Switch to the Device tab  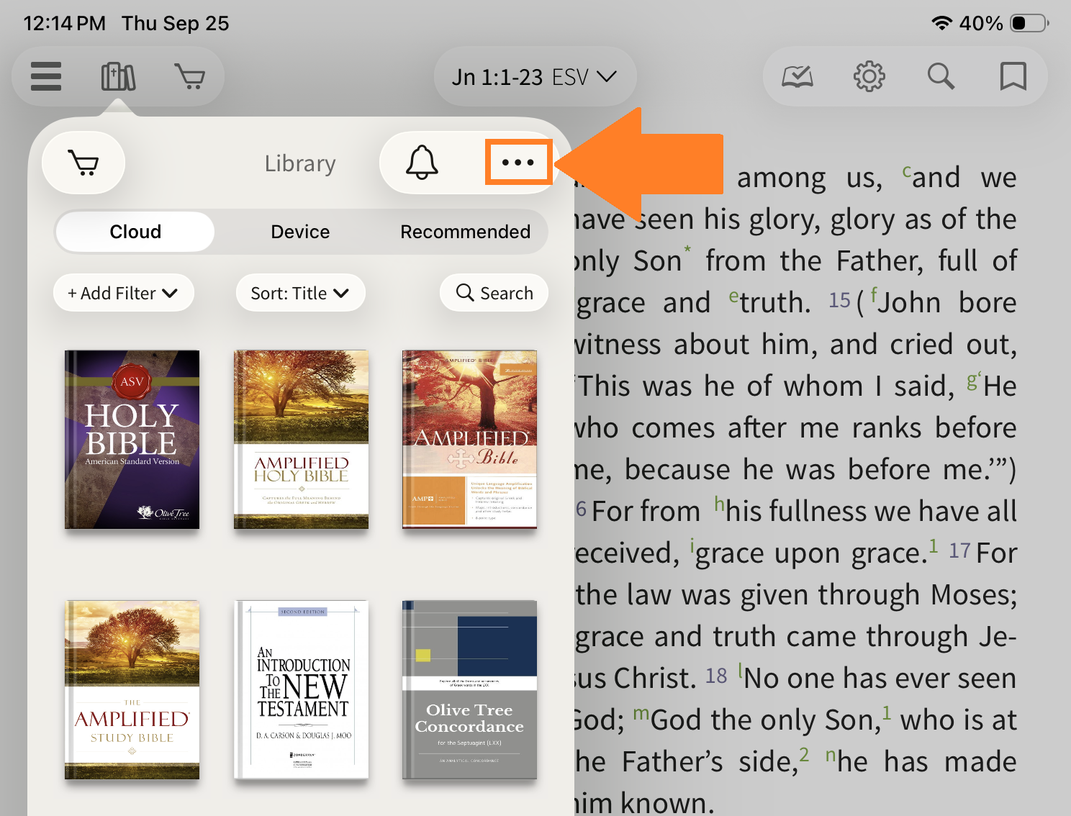tap(300, 232)
